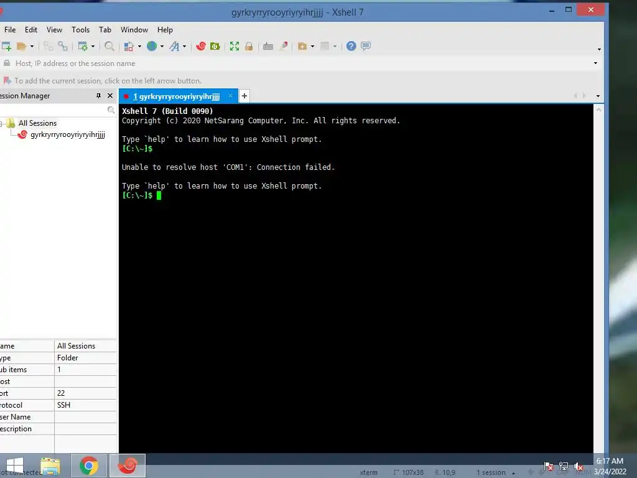This screenshot has width=637, height=478.
Task: Click the add-session bookmark flag icon
Action: 7,80
